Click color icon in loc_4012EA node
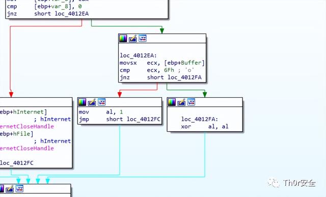The image size is (326, 197). (x=123, y=39)
